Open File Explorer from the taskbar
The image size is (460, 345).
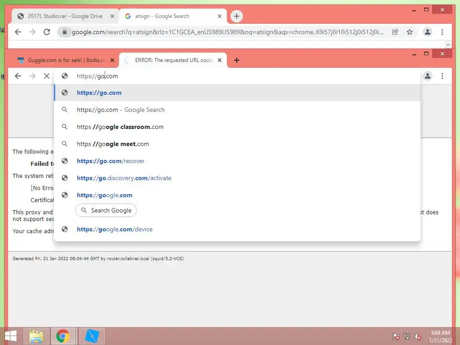pyautogui.click(x=36, y=336)
